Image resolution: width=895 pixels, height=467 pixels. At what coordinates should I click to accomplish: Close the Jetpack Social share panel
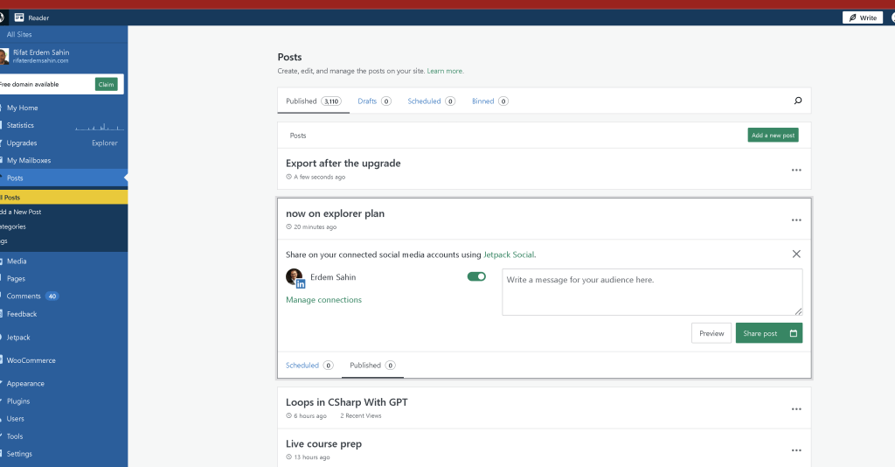click(x=796, y=254)
